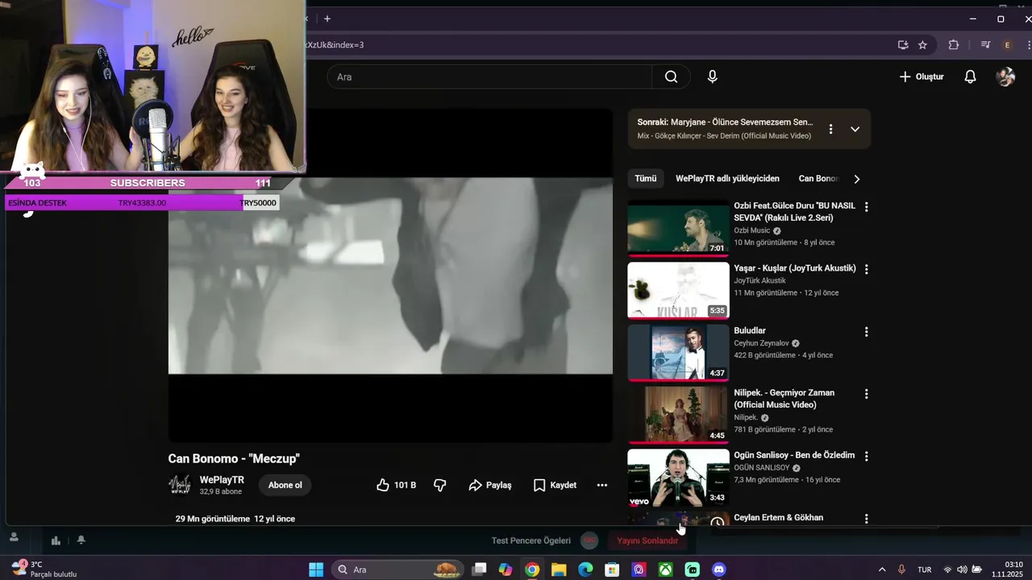Show hidden system tray icons chevron

pyautogui.click(x=882, y=570)
